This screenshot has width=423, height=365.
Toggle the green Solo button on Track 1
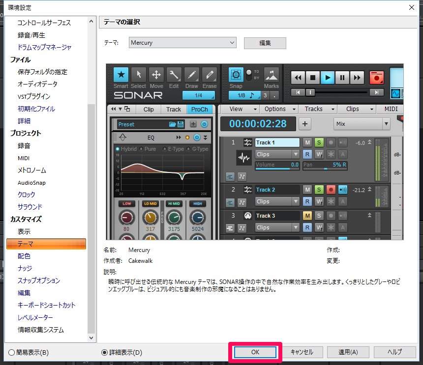coord(319,142)
